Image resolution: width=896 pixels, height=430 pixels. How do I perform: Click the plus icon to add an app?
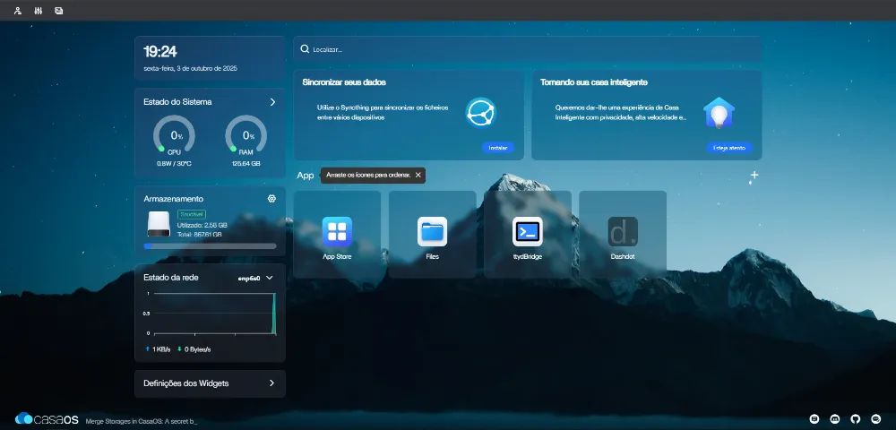754,175
